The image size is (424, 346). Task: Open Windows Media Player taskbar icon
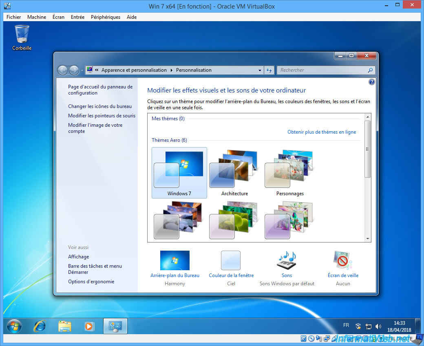[90, 326]
